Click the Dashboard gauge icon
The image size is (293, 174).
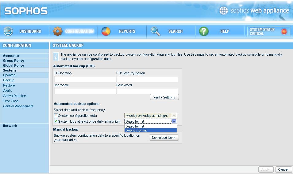[x=8, y=31]
